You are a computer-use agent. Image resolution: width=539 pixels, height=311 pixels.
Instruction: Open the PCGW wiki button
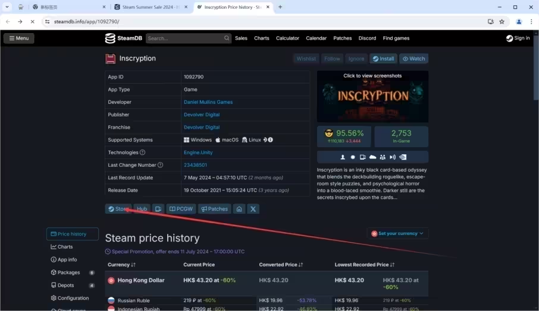coord(181,209)
